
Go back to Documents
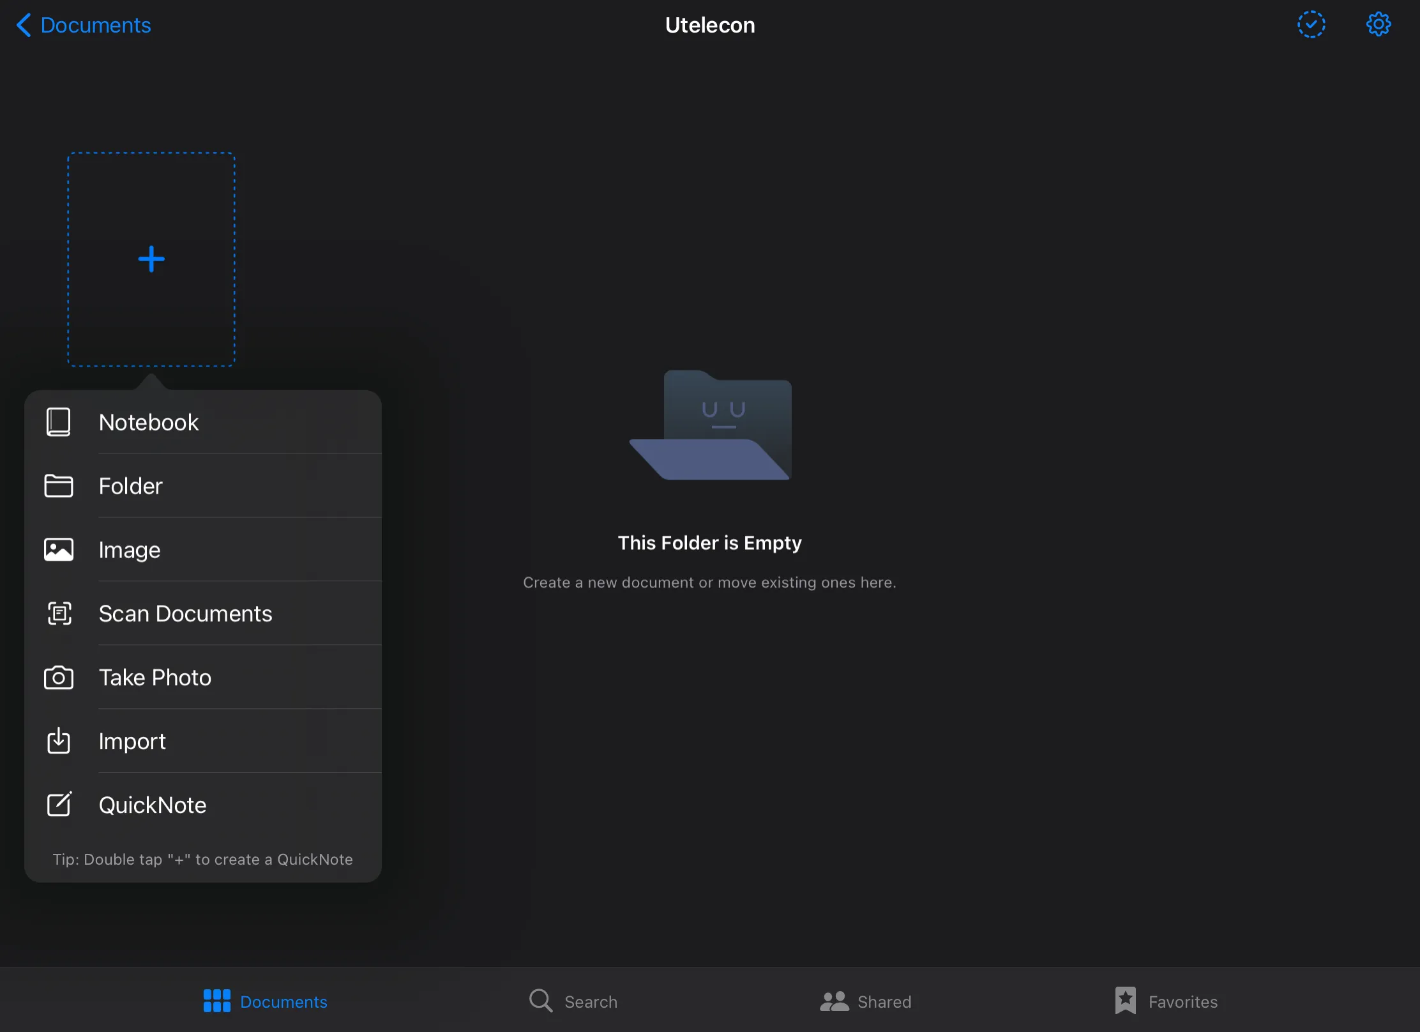96,25
